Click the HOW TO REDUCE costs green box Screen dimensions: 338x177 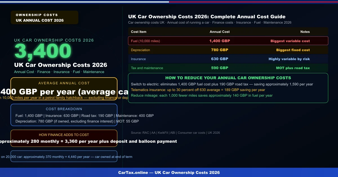click(228, 88)
